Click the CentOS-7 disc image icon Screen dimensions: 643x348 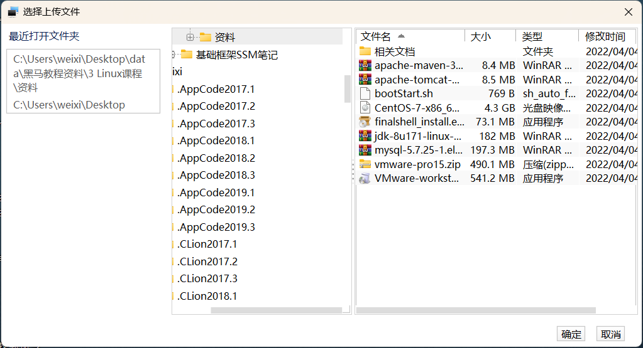tap(365, 108)
